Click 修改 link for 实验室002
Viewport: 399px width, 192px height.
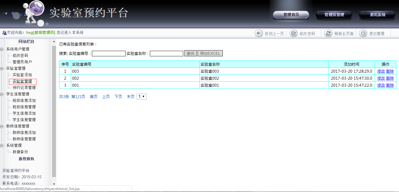(x=381, y=78)
